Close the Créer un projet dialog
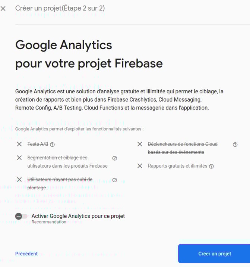Viewport: 250px width, 267px height. tap(3, 9)
